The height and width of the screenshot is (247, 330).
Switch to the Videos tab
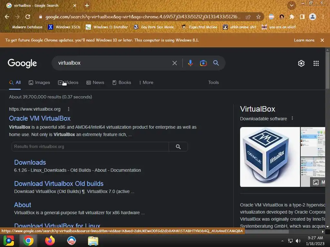tap(68, 83)
